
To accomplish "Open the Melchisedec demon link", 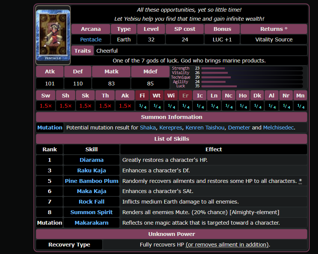I will [278, 128].
